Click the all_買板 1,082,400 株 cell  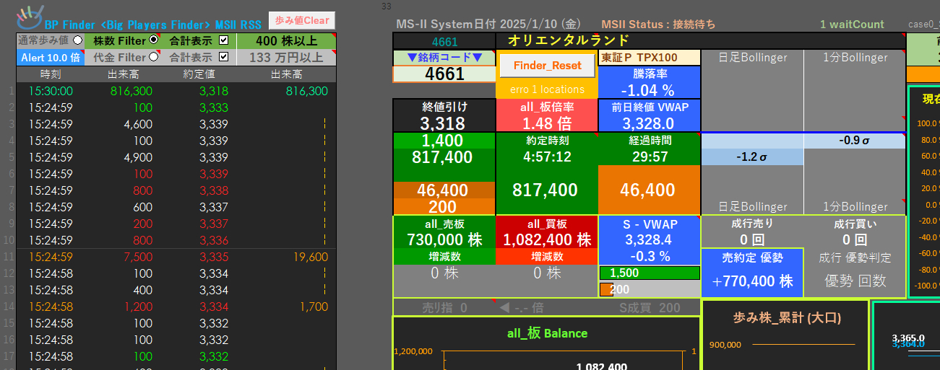pos(547,232)
